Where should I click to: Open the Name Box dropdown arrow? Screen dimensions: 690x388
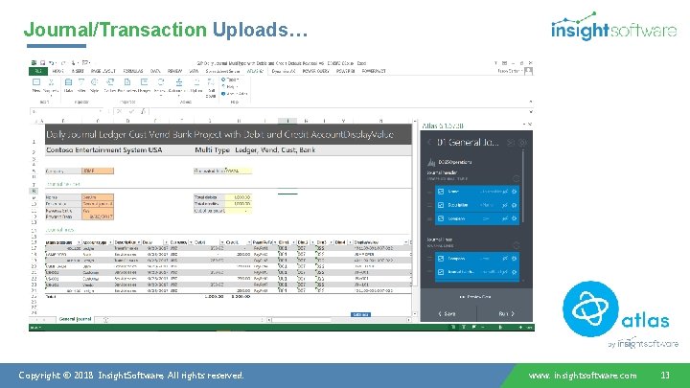(x=102, y=112)
